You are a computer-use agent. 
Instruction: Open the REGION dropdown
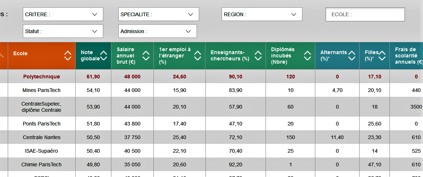pos(262,14)
